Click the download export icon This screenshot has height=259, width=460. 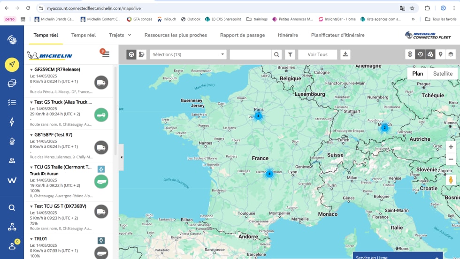(345, 54)
